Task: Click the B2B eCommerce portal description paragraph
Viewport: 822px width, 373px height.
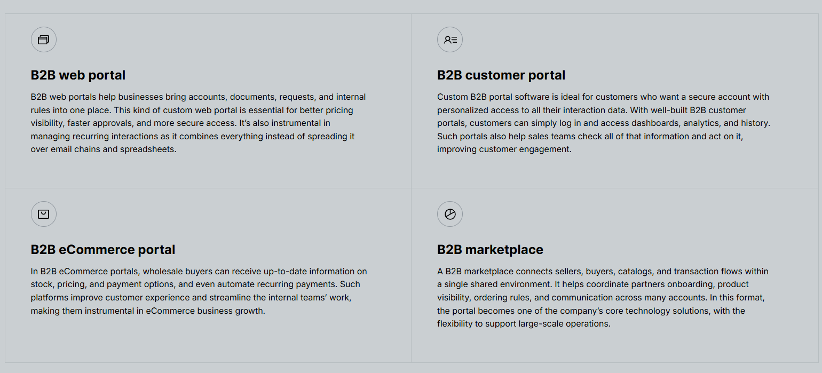Action: [199, 291]
